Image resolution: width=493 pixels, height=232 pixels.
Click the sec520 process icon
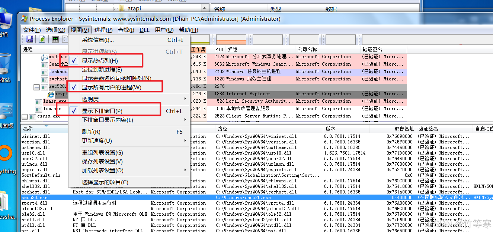click(45, 87)
